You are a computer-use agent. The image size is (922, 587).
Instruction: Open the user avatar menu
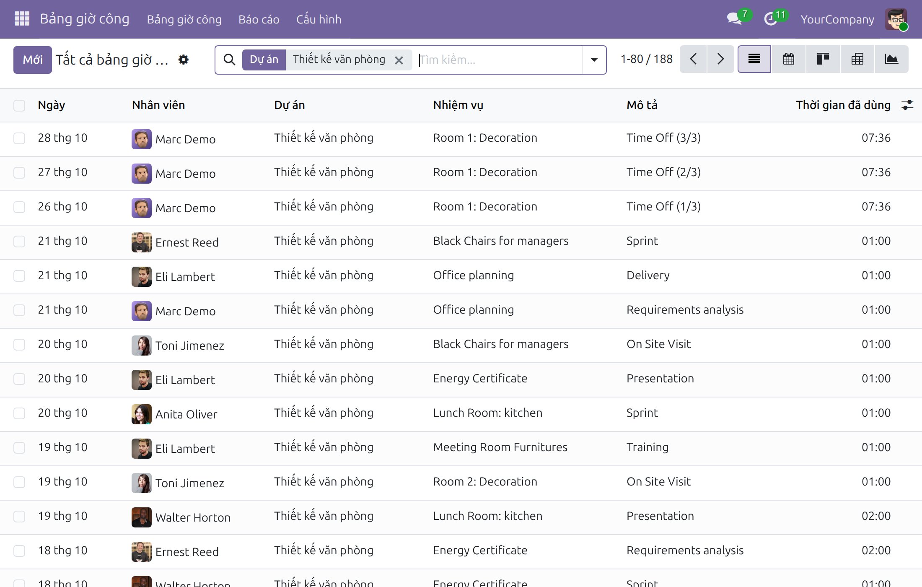coord(896,19)
